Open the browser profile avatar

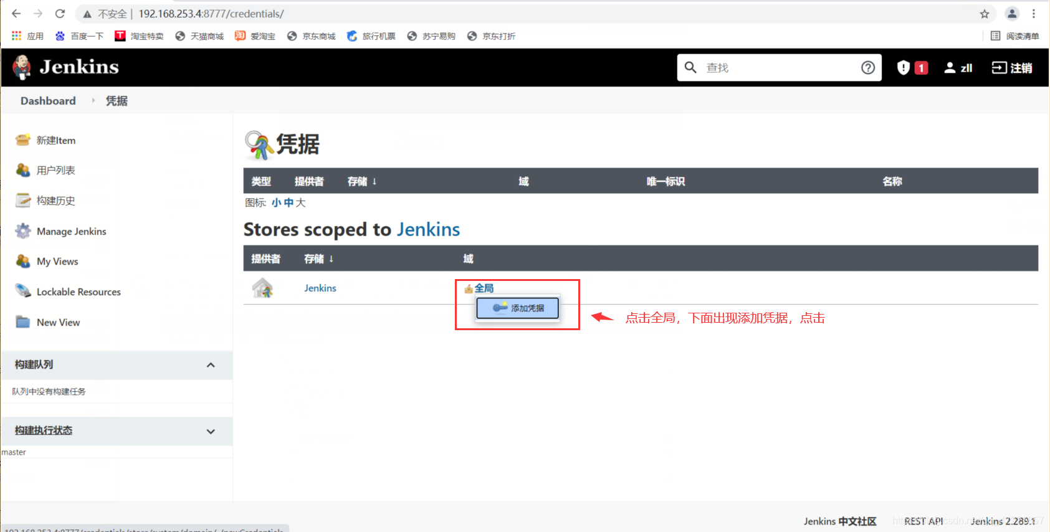1012,14
